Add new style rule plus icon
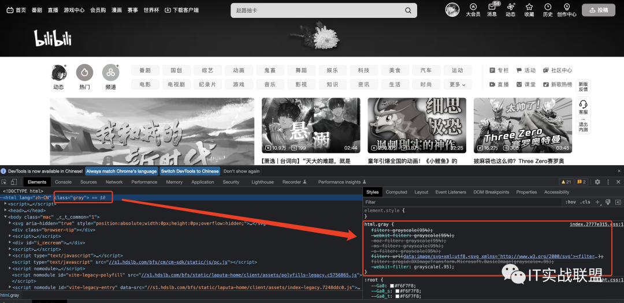This screenshot has height=303, width=624. coord(597,202)
